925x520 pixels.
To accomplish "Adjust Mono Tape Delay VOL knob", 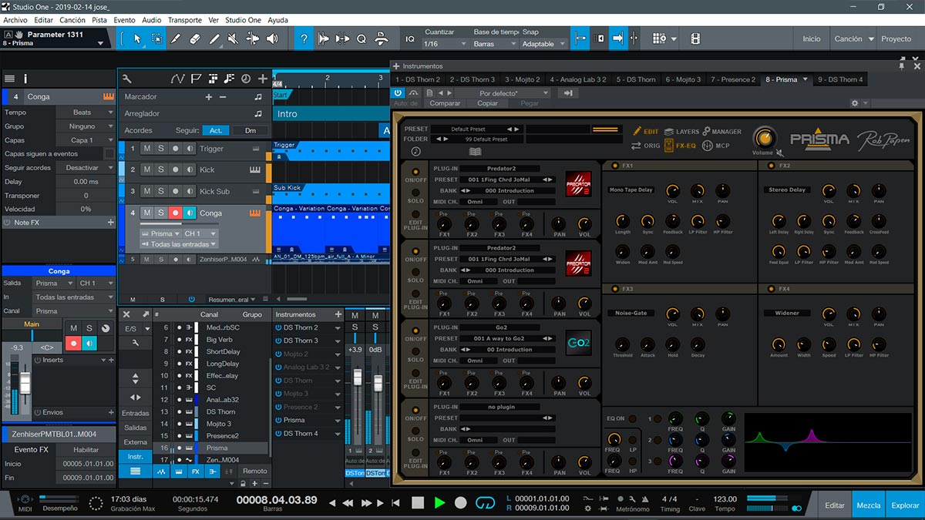I will click(673, 190).
